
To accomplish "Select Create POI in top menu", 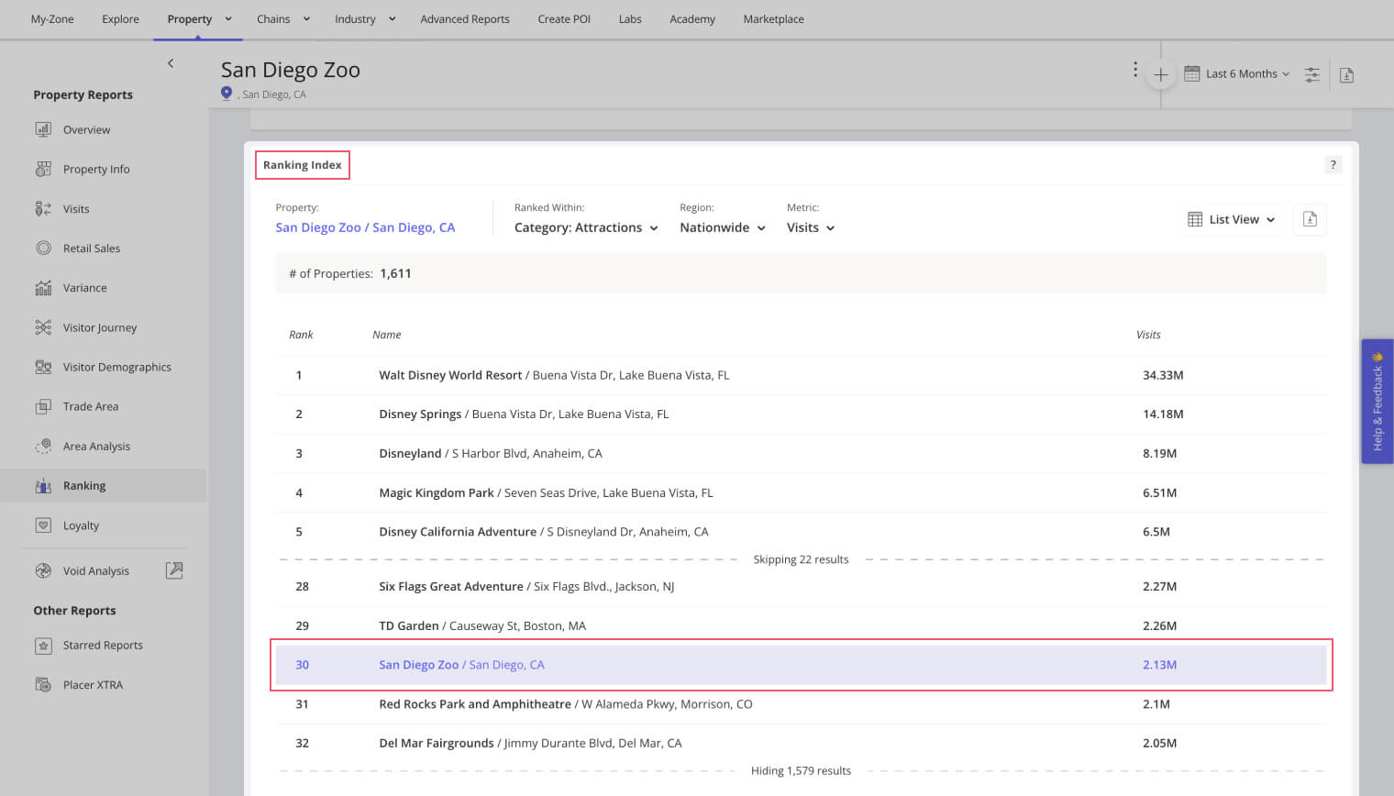I will [564, 19].
